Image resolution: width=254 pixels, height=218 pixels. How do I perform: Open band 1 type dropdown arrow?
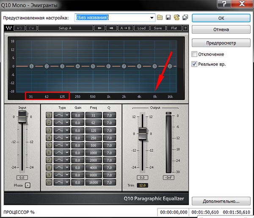(67, 115)
